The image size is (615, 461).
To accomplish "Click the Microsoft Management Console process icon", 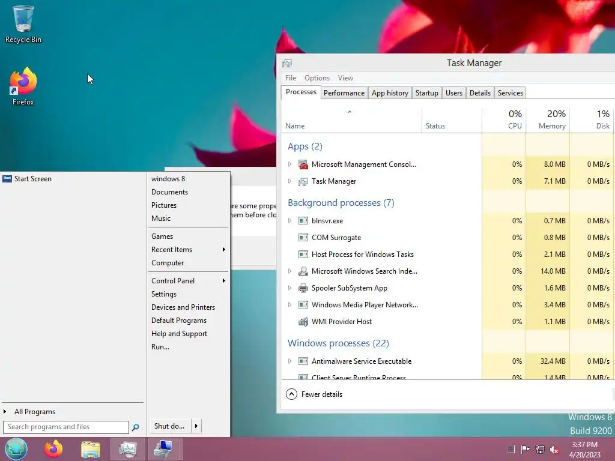I will click(303, 164).
